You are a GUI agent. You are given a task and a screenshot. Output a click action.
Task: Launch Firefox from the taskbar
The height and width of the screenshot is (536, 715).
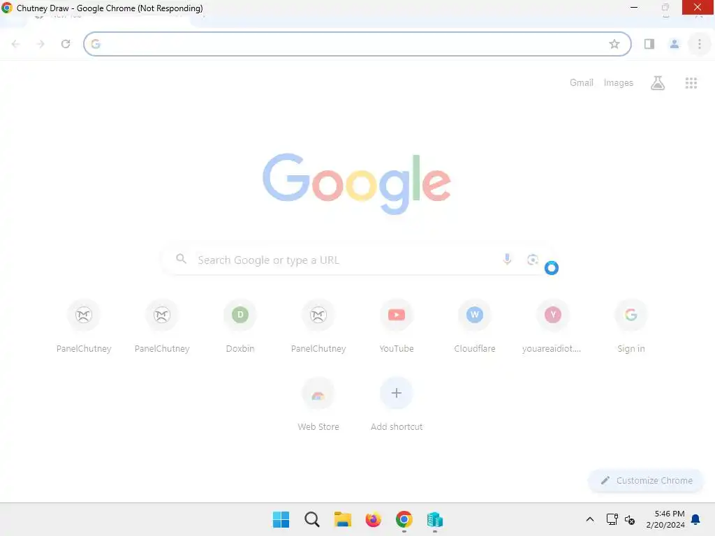(374, 519)
